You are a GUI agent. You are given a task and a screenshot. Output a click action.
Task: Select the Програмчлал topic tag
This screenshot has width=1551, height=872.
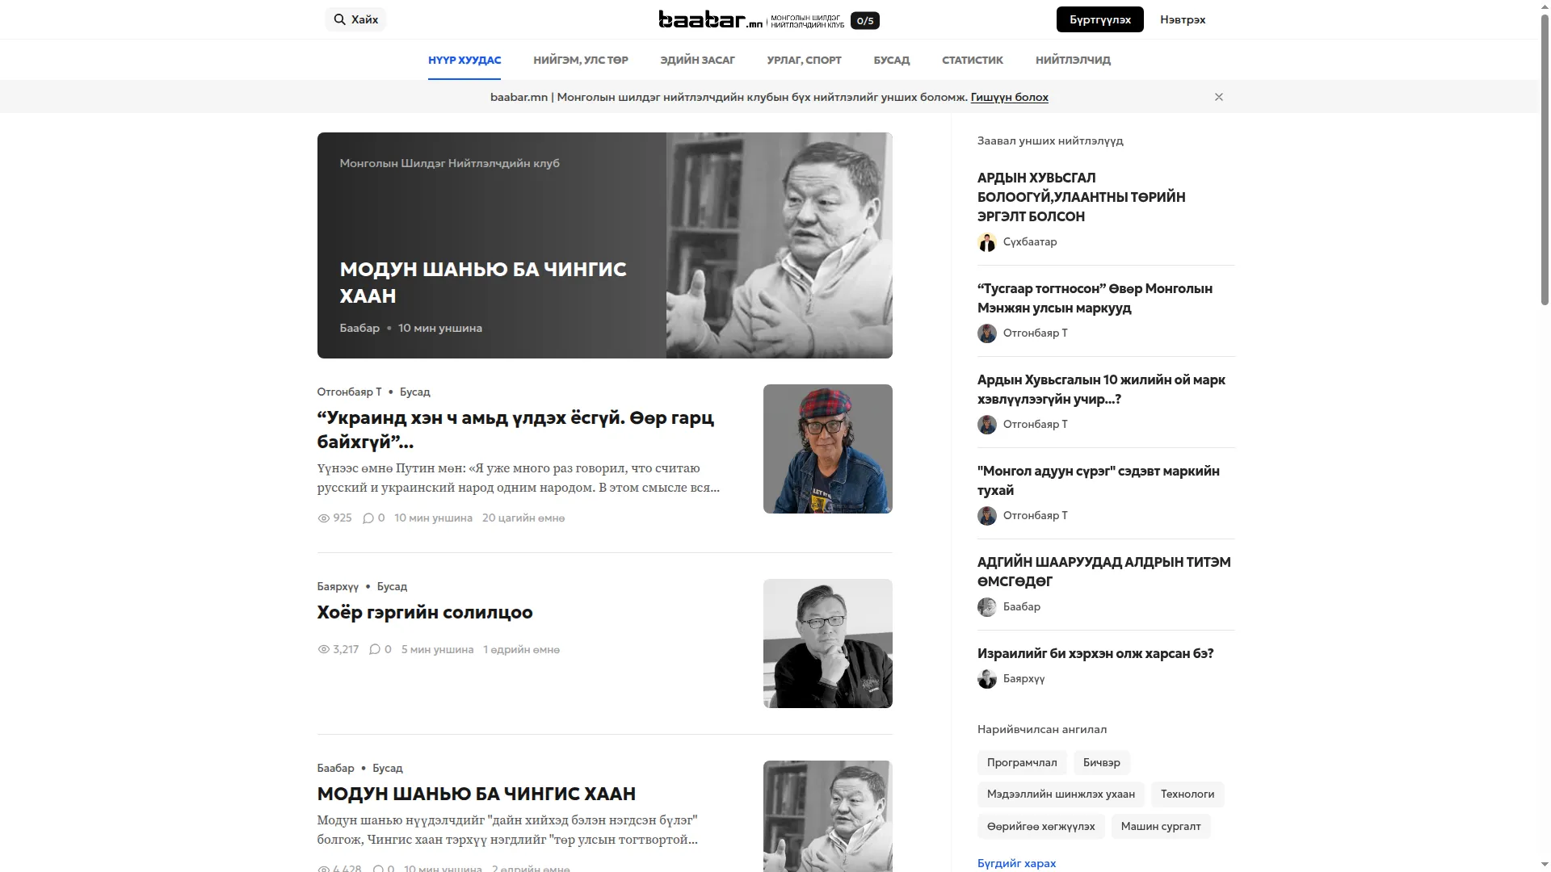click(x=1022, y=762)
